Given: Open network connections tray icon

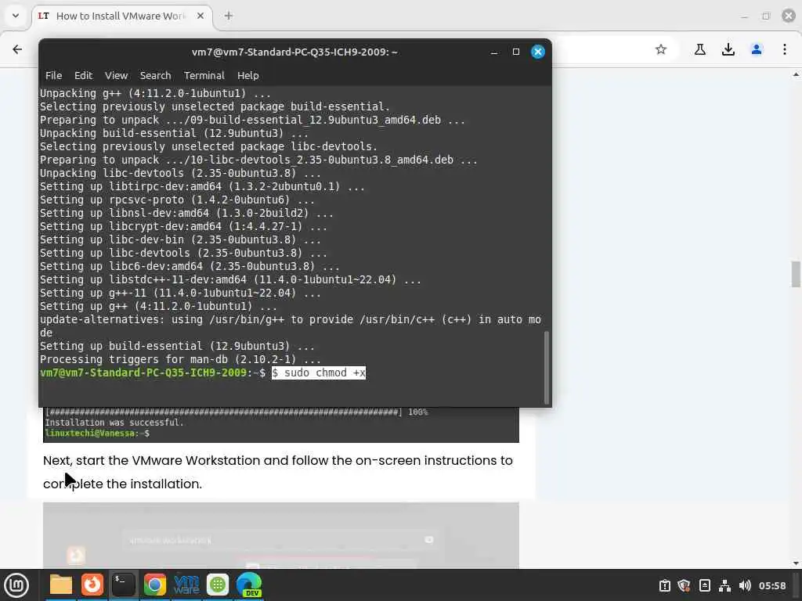Looking at the screenshot, I should (724, 585).
